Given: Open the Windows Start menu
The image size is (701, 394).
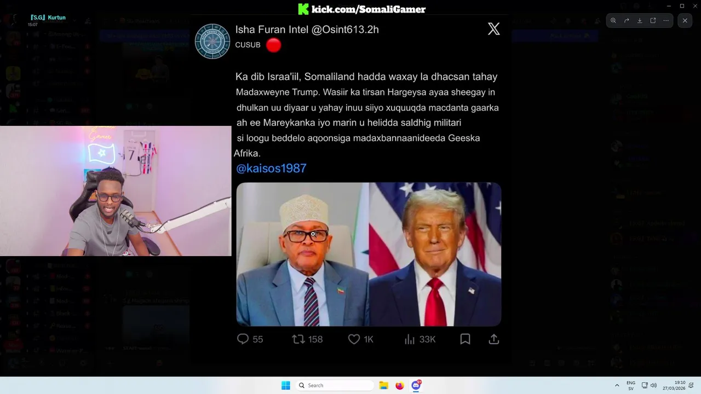Looking at the screenshot, I should (286, 385).
